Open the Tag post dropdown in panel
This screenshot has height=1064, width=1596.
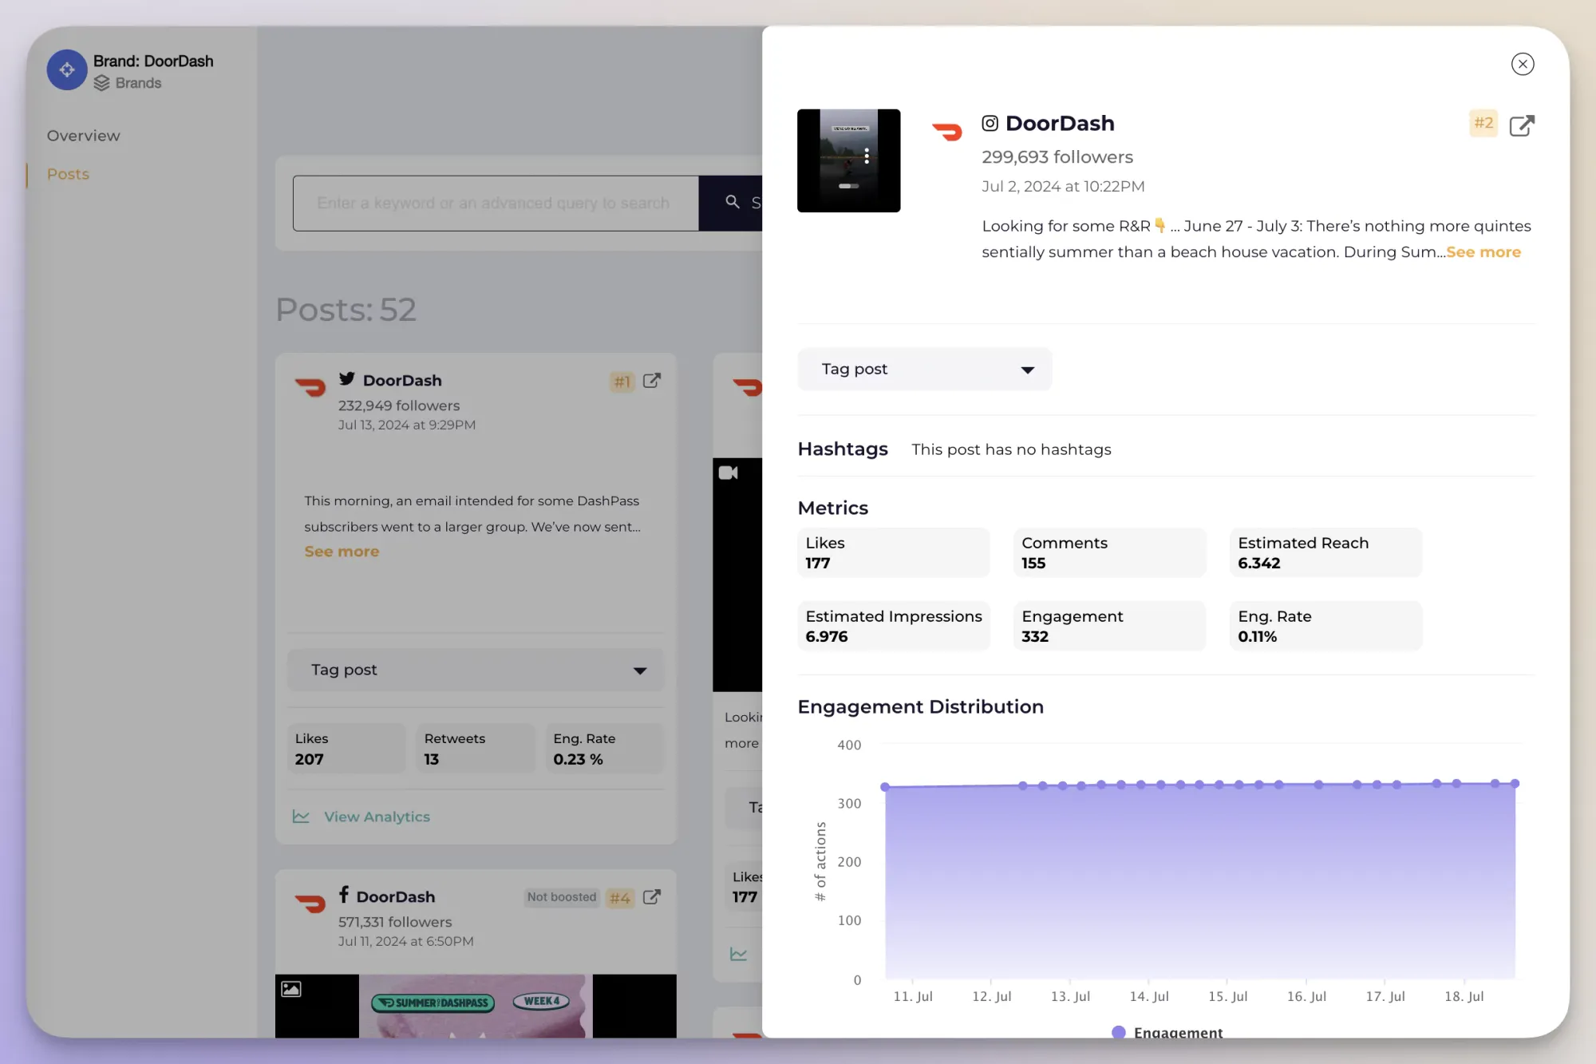924,369
